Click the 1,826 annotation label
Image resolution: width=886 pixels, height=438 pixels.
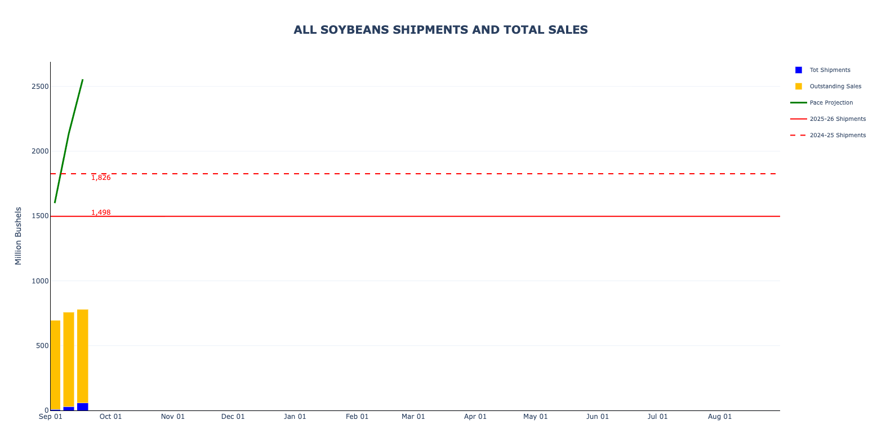click(101, 178)
